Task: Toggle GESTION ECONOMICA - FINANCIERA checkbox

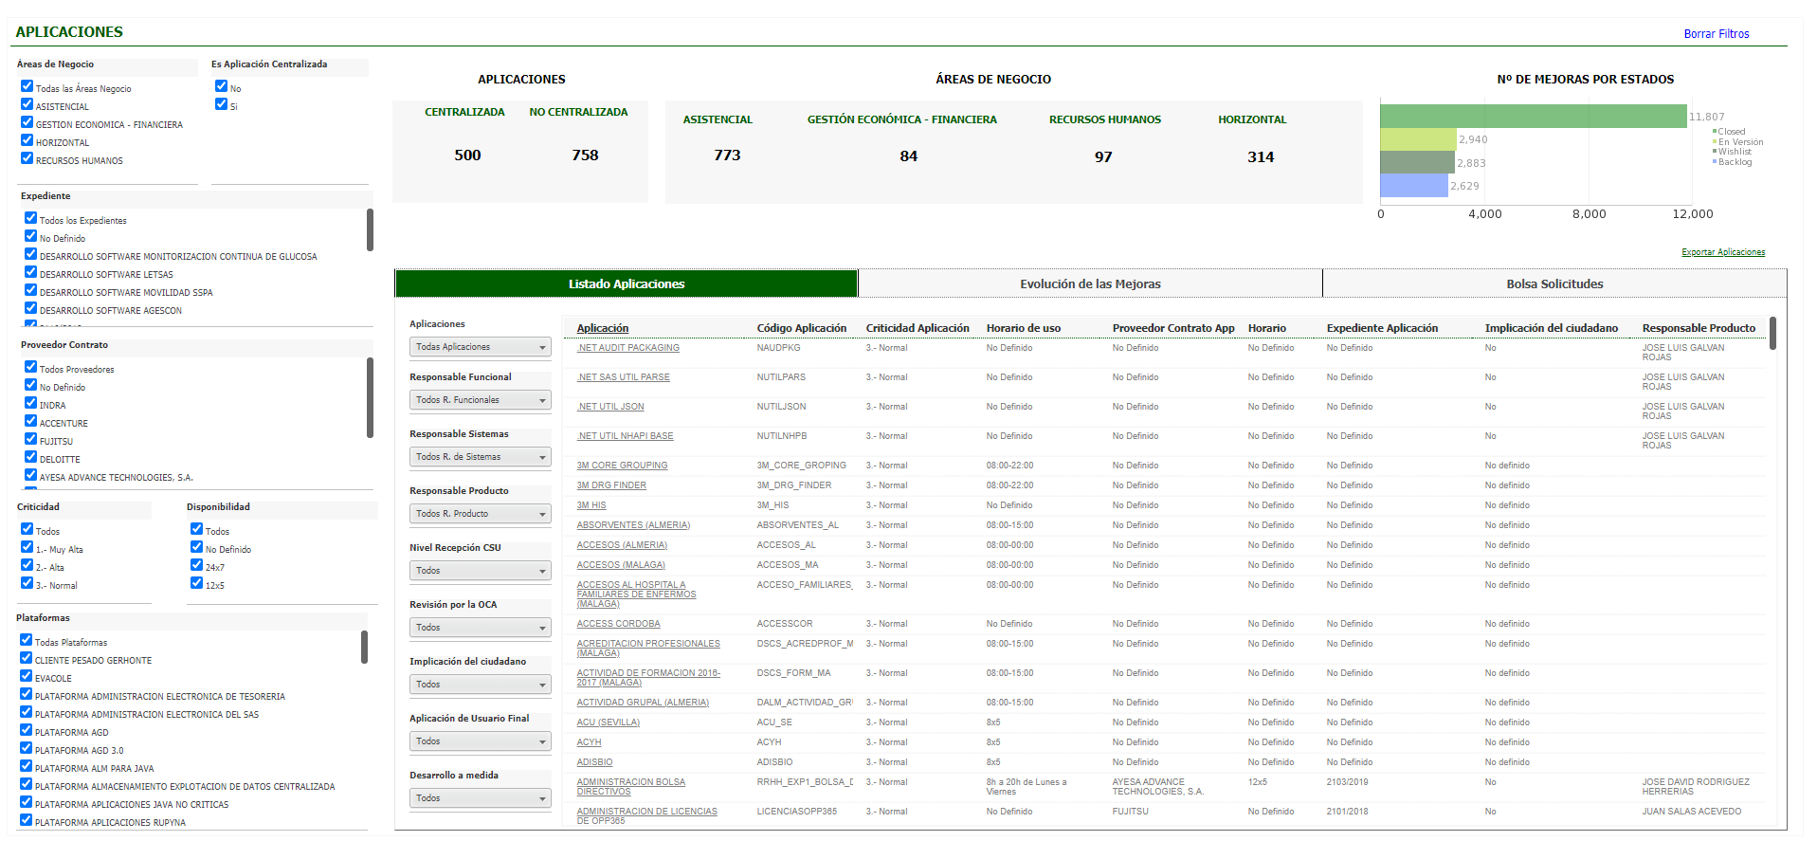Action: tap(27, 122)
